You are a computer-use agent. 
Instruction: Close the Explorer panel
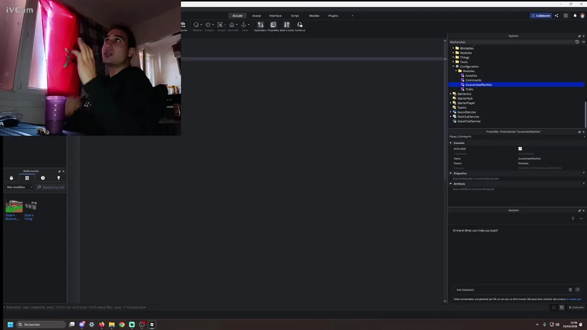583,36
